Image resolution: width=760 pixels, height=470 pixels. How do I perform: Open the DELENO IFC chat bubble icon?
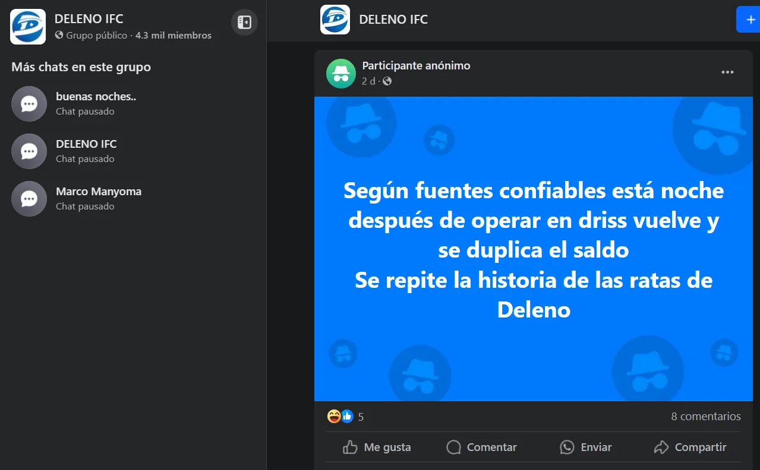(29, 151)
